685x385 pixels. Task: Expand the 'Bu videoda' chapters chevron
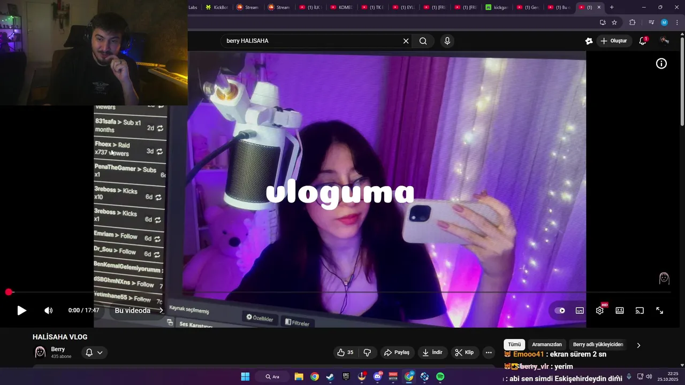(x=161, y=311)
